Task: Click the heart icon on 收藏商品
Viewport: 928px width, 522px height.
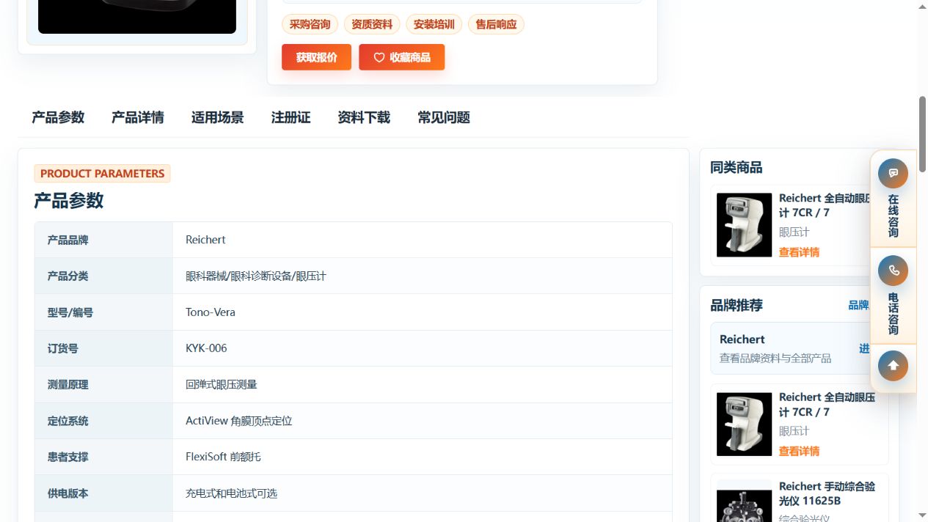Action: 379,57
